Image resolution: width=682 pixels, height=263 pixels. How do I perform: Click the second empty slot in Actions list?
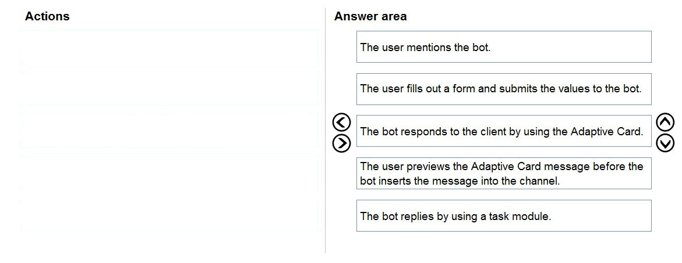pyautogui.click(x=169, y=89)
